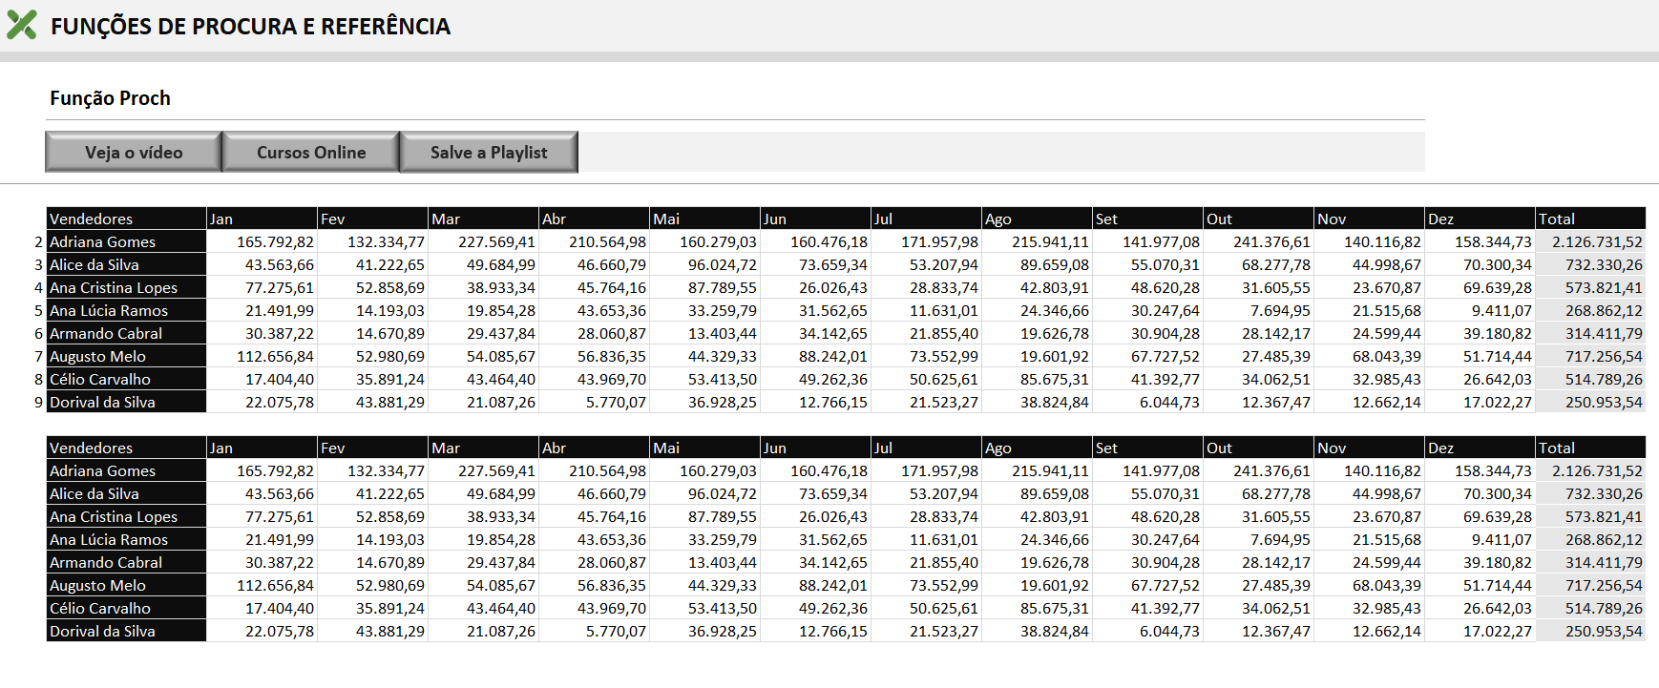Select the total 314.411,79 in row 6
This screenshot has width=1659, height=688.
(1590, 333)
